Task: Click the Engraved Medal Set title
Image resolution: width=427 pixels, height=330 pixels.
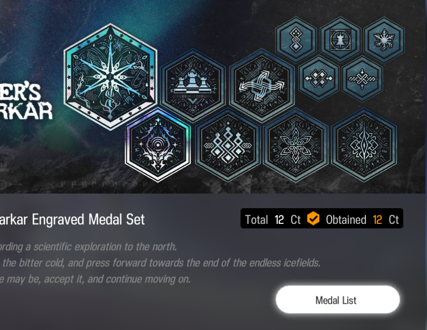Action: 72,219
